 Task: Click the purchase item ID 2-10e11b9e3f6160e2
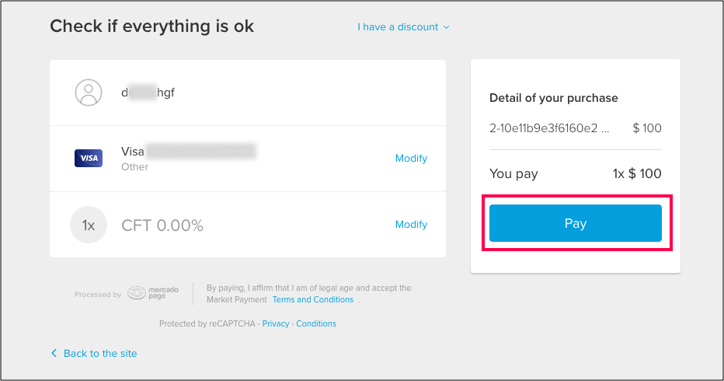[549, 128]
